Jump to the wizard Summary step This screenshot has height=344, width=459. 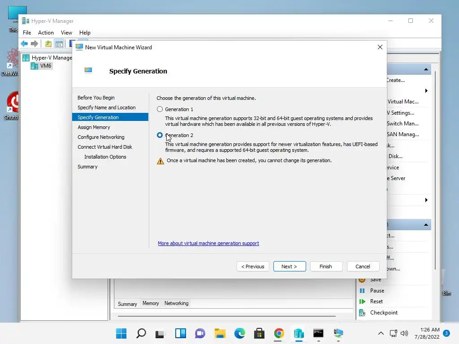point(87,167)
